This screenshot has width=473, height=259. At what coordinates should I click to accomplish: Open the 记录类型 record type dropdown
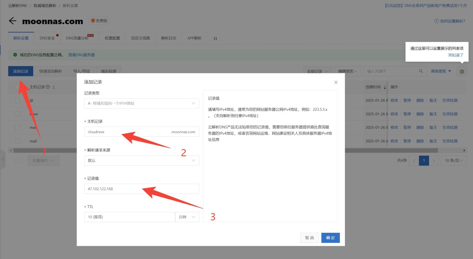[141, 103]
